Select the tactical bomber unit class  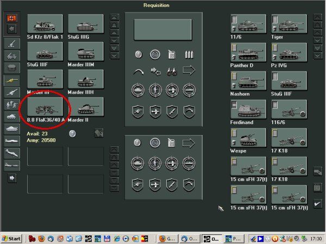tap(12, 153)
